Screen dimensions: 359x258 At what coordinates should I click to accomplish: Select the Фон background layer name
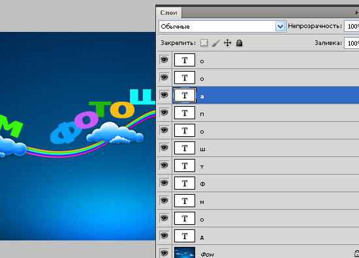208,254
